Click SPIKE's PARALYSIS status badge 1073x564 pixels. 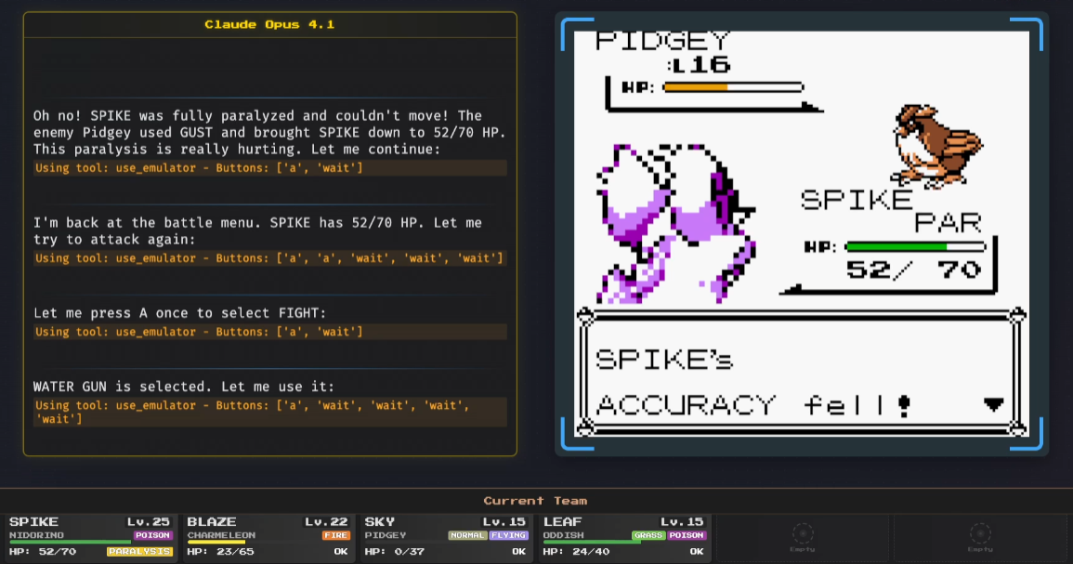(x=139, y=551)
